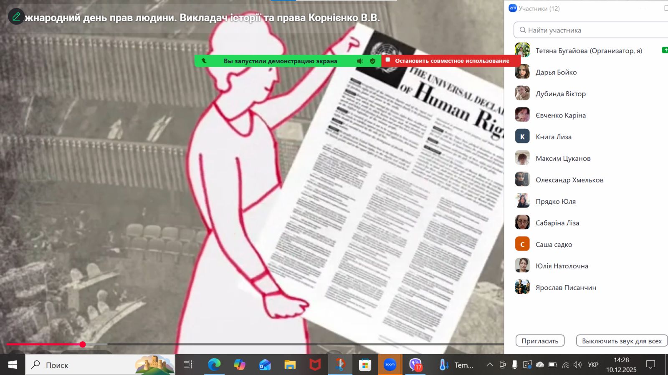Click the shared audio speaker icon on green bar
The image size is (668, 375).
pyautogui.click(x=360, y=61)
